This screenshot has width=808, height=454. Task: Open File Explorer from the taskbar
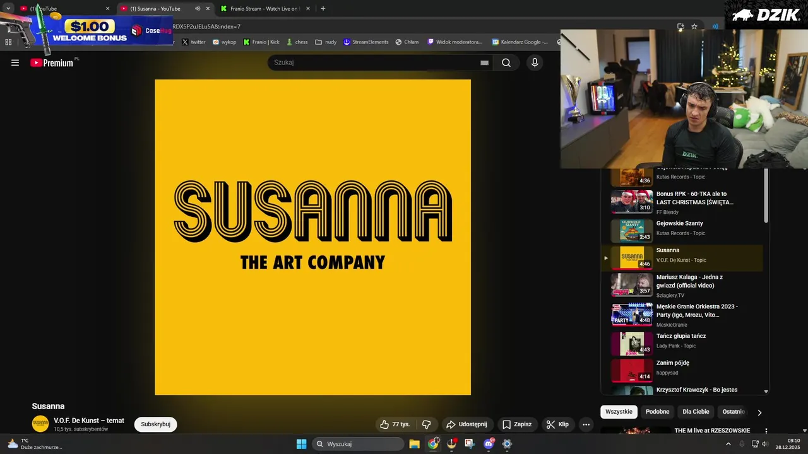click(415, 444)
